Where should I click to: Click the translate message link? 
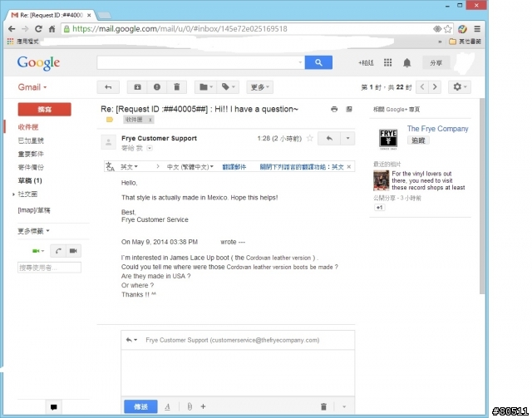pos(234,166)
